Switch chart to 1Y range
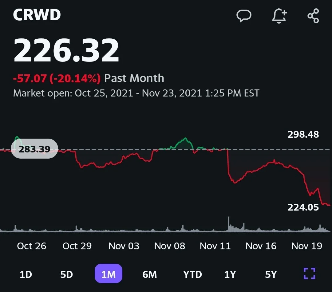 coord(230,274)
